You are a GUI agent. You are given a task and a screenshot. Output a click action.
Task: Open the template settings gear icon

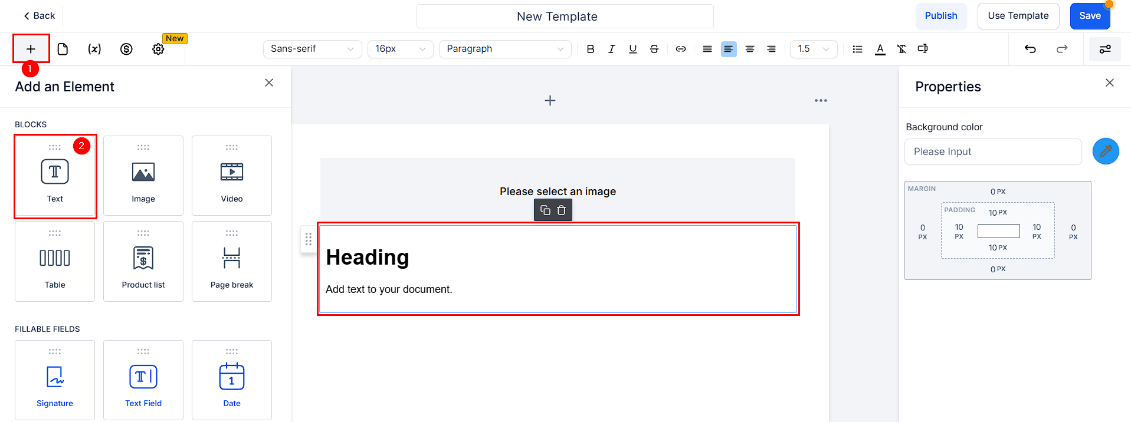(158, 49)
